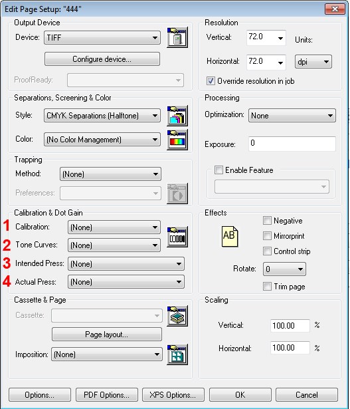Expand the Intended Press dropdown
Image resolution: width=350 pixels, height=409 pixels.
click(x=126, y=264)
